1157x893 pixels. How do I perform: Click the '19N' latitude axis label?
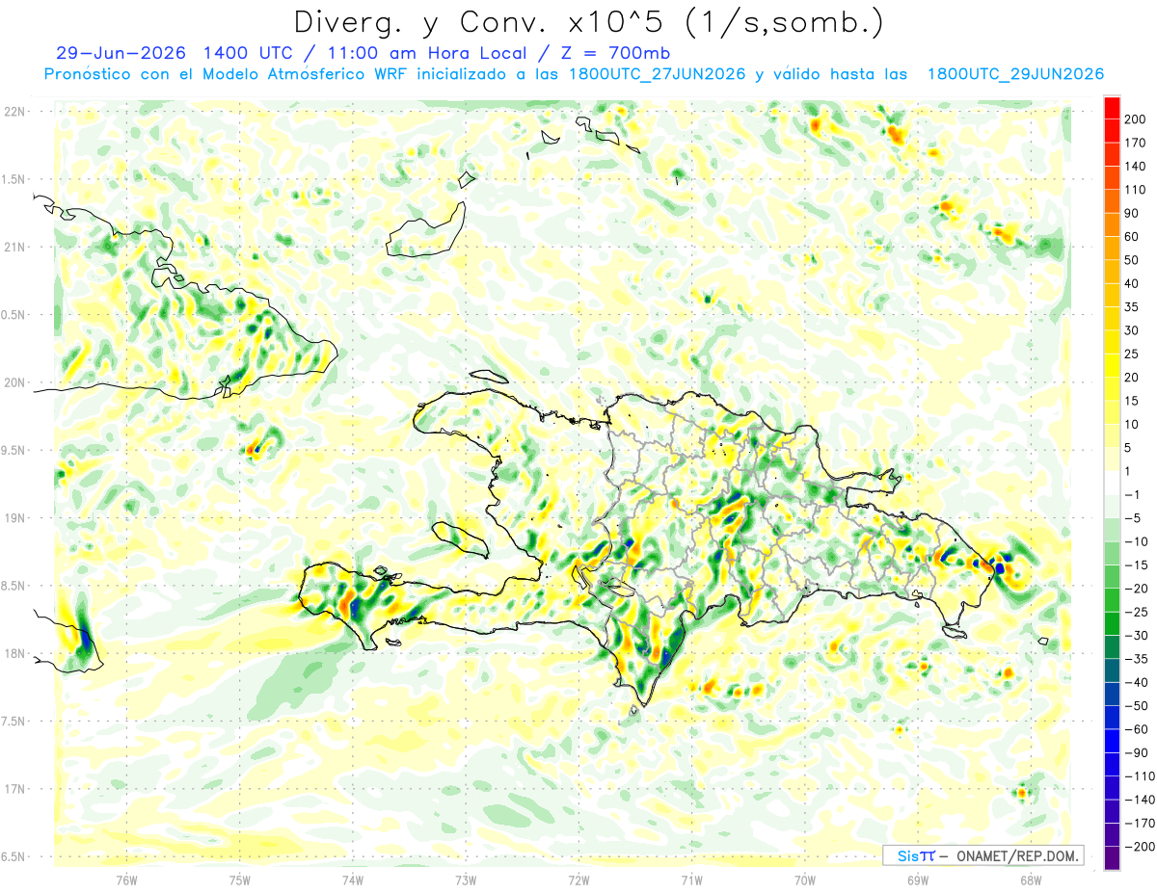14,517
